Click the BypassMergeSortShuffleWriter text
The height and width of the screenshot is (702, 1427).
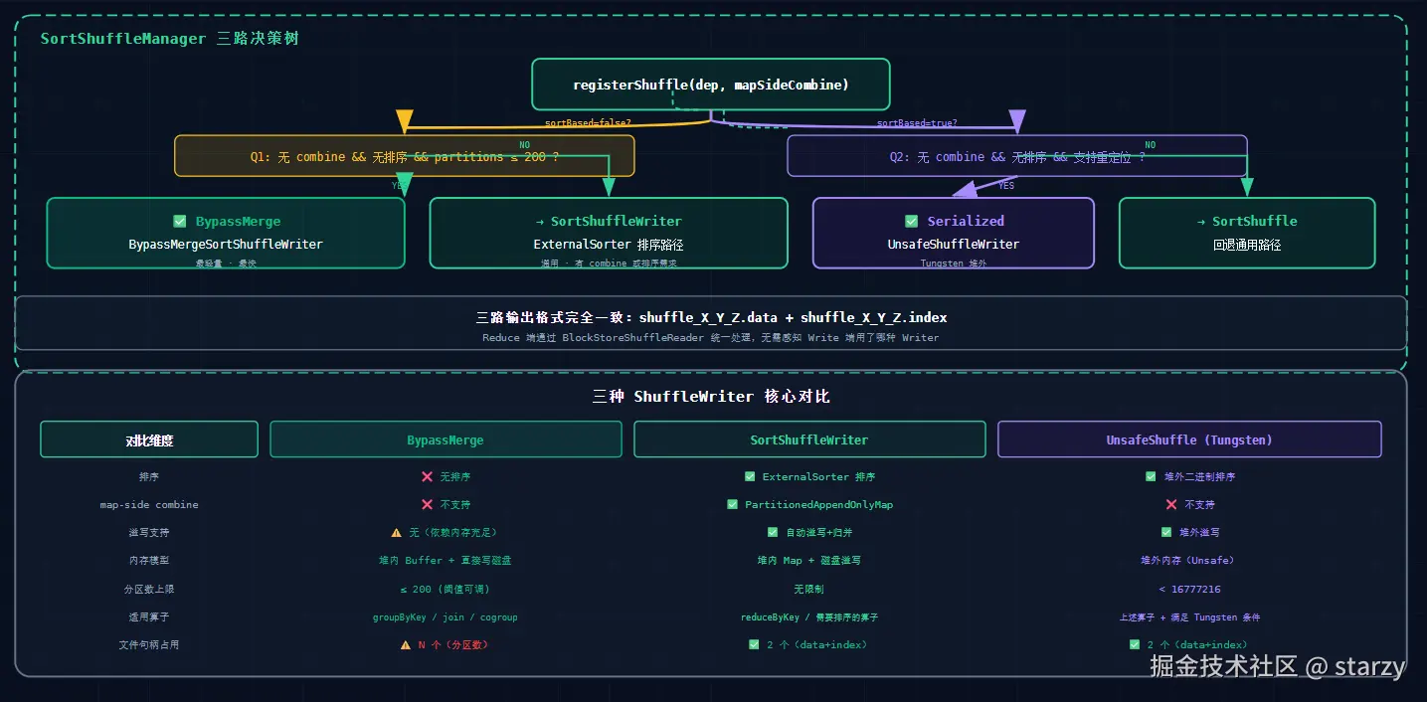226,245
